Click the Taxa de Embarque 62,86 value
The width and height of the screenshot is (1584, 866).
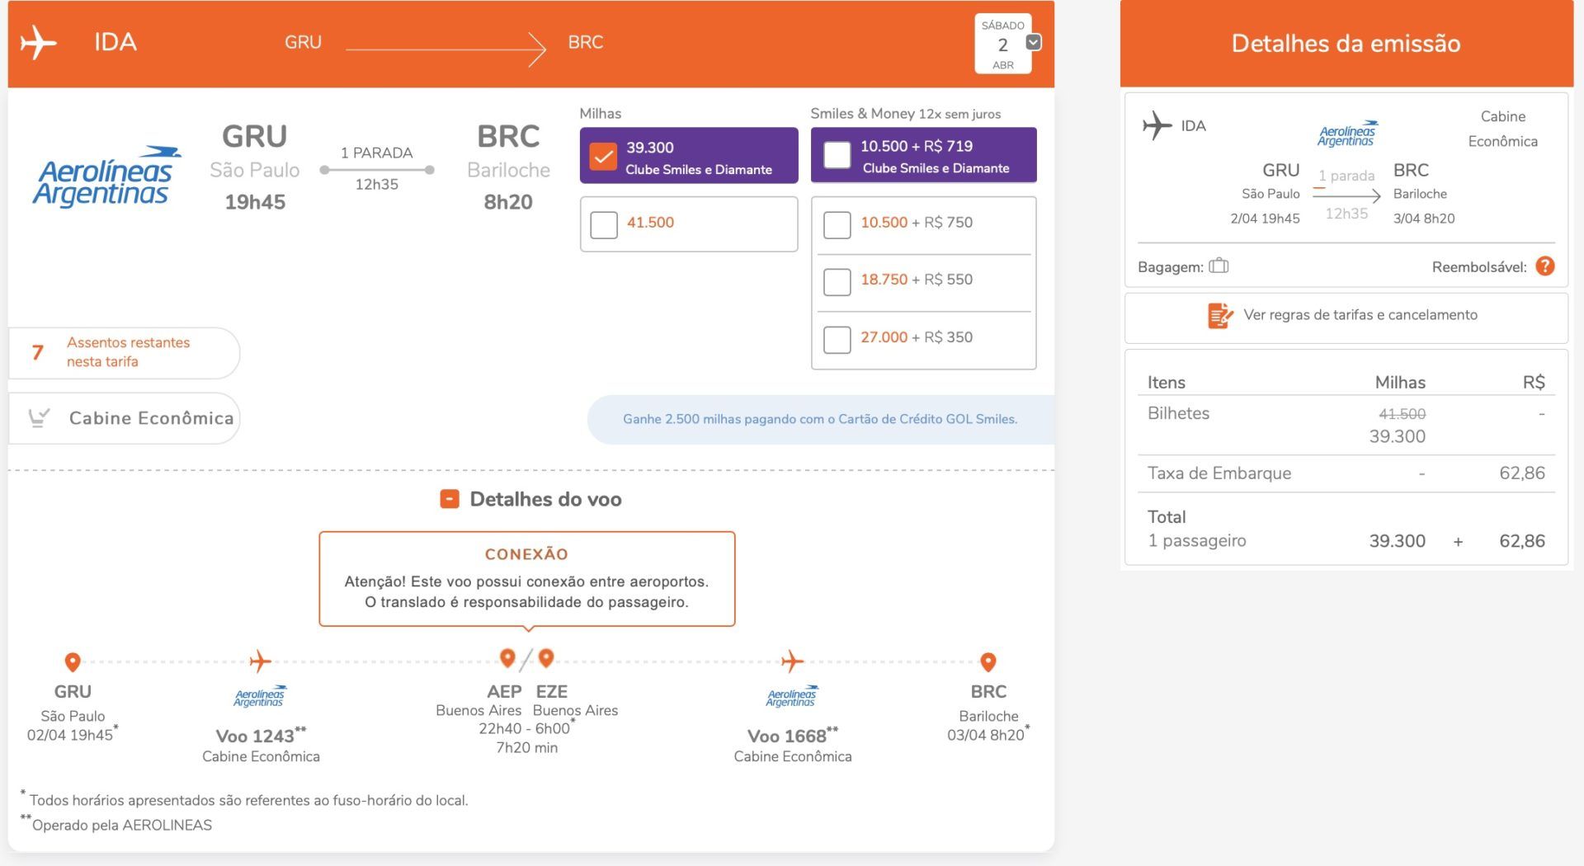click(1522, 473)
